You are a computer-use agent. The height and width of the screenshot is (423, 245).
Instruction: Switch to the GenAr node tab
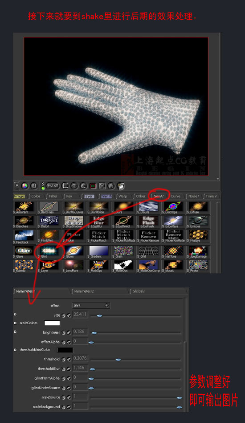[159, 196]
